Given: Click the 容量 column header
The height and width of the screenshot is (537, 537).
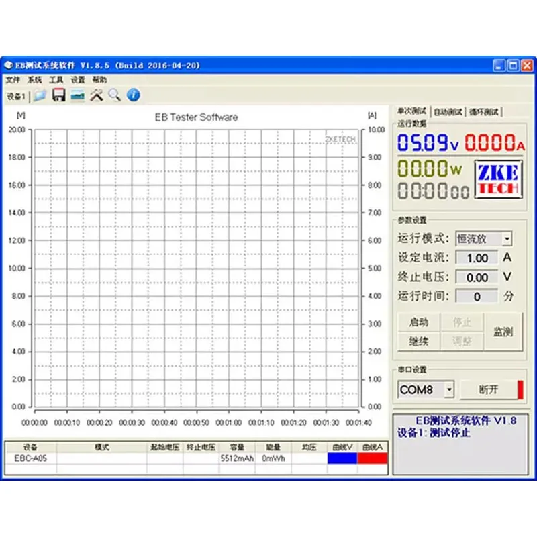Looking at the screenshot, I should [x=237, y=447].
